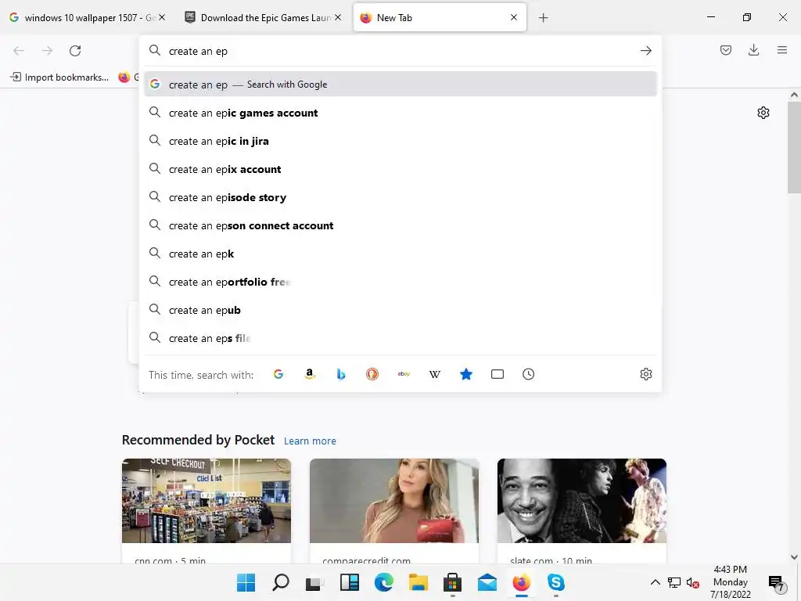Search this time with DuckDuckGo
The height and width of the screenshot is (601, 801).
(372, 374)
